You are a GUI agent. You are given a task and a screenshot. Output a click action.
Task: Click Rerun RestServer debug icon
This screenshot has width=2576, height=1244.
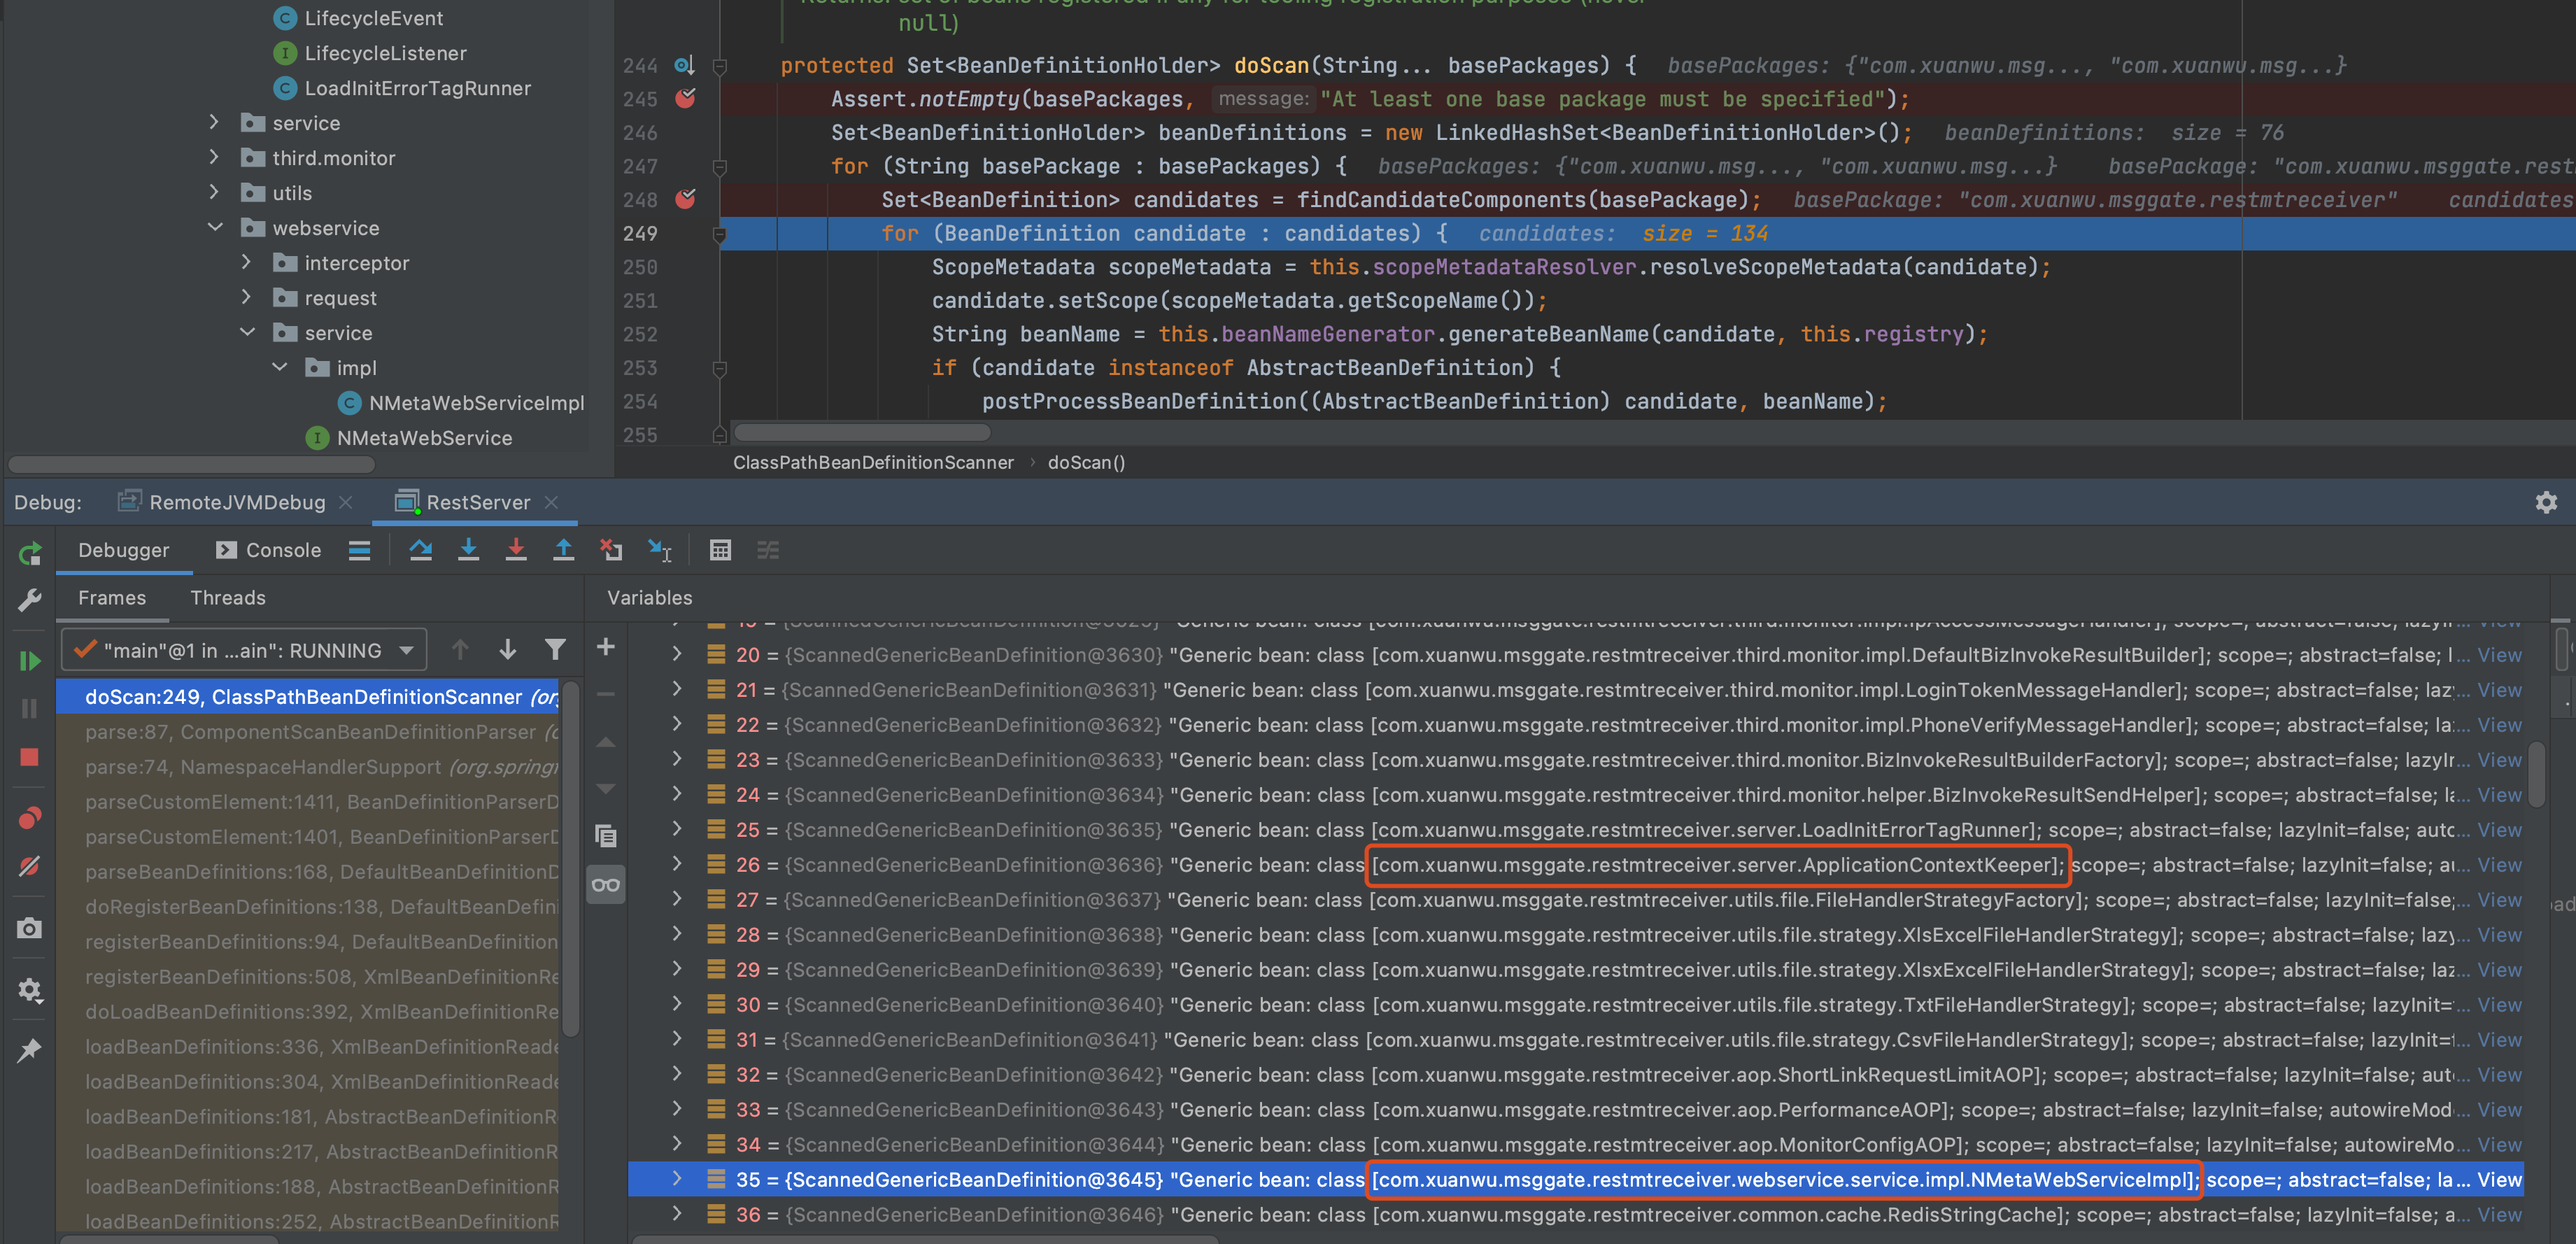coord(29,553)
